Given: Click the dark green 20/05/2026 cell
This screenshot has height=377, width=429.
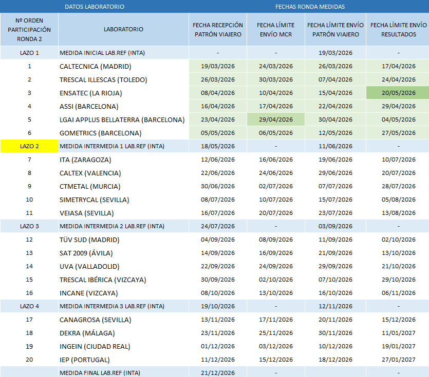Looking at the screenshot, I should coord(398,93).
